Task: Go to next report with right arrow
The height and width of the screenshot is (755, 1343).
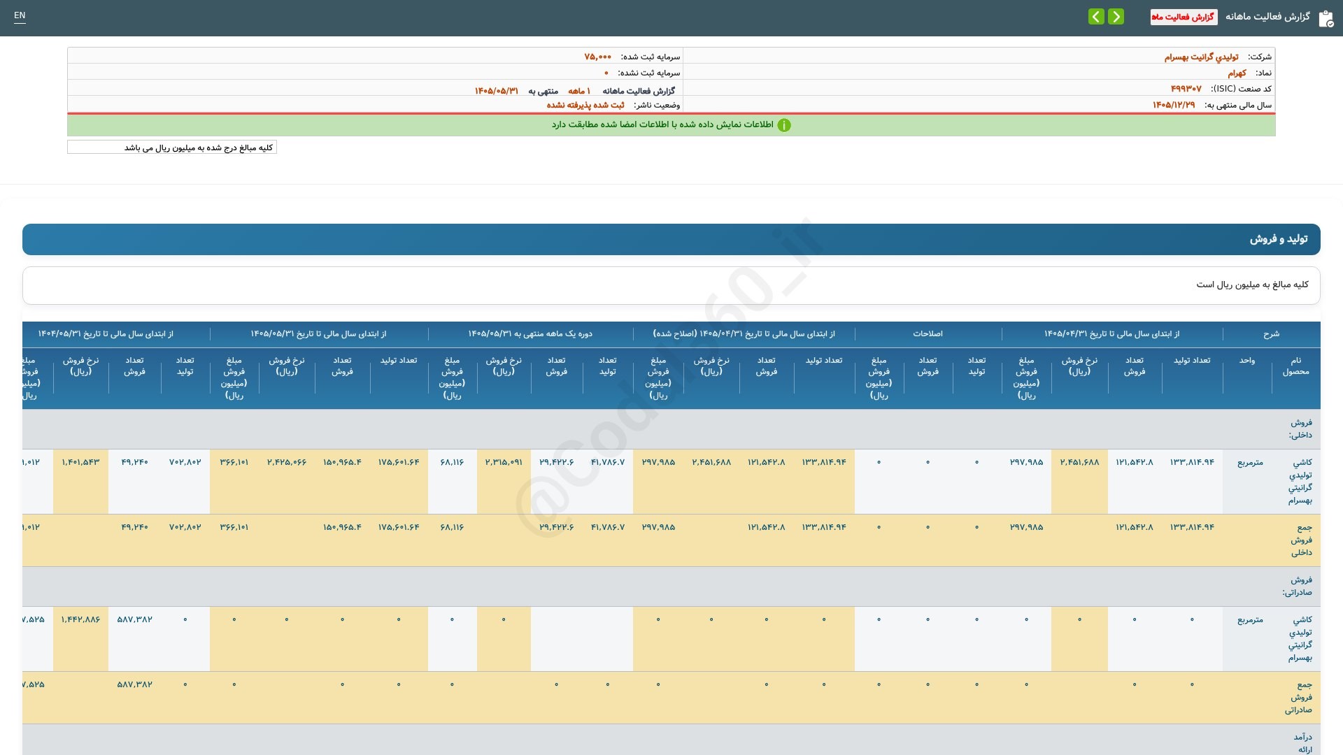Action: 1116,17
